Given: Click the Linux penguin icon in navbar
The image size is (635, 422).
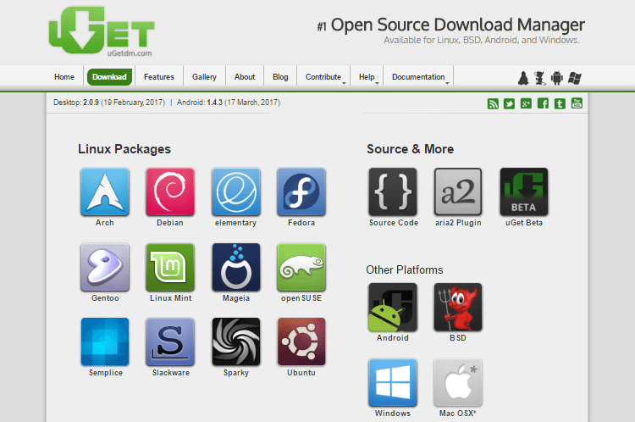Looking at the screenshot, I should pos(523,78).
